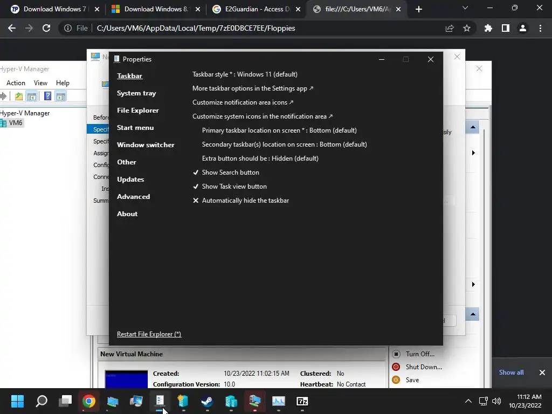Open Help menu in Hyper-V Manager
552x414 pixels.
(63, 82)
